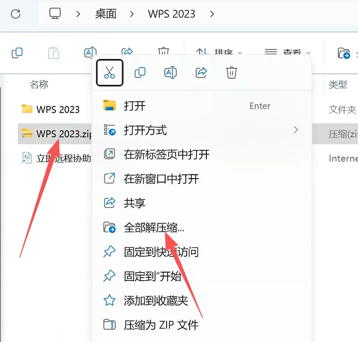The image size is (358, 342).
Task: Click the toolbar Rename icon
Action: 90,52
